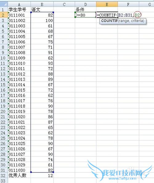This screenshot has width=154, height=183.
Task: Click the select-all corner box
Action: point(4,4)
